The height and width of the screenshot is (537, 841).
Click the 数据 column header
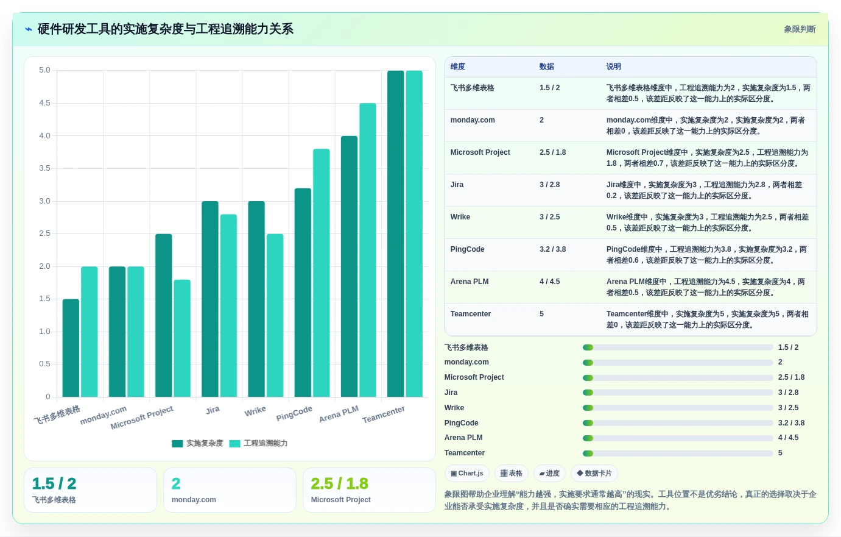pyautogui.click(x=547, y=66)
